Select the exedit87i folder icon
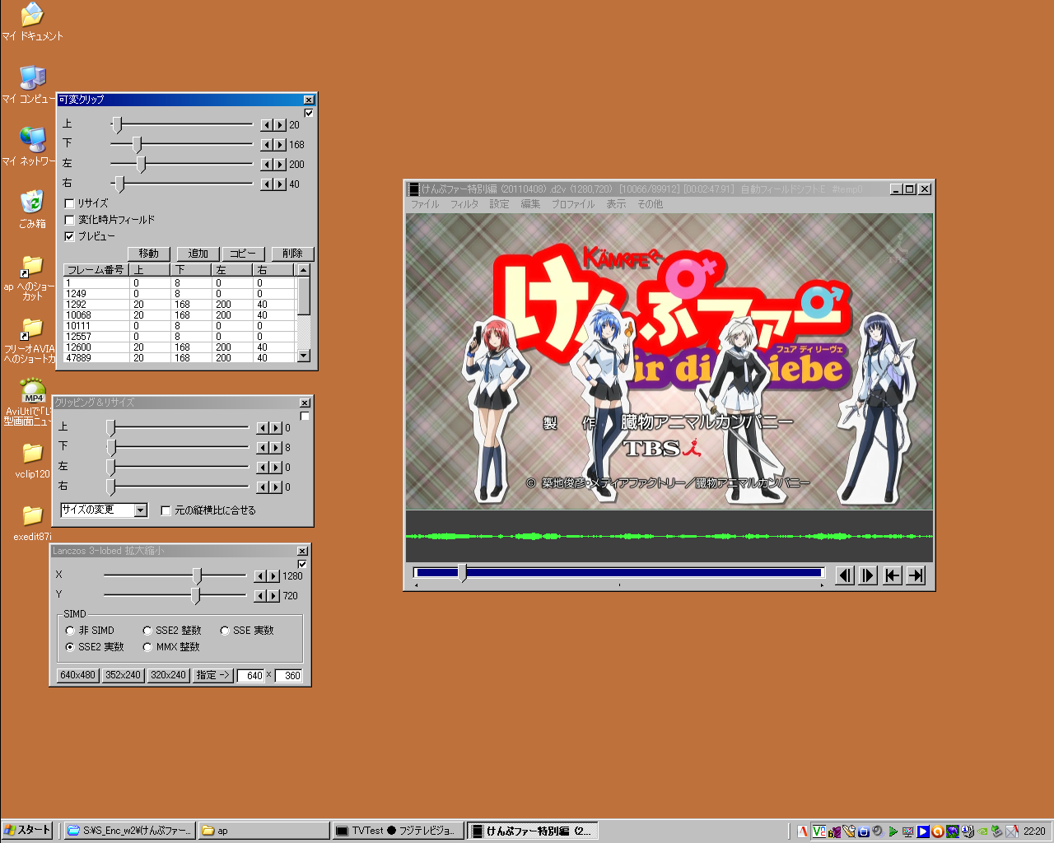Screen dimensions: 1054x843 coord(32,524)
